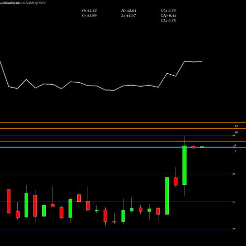Screen dimensions: 246x246
Task: Click the 'O: 41.83' open price value
Action: coord(89,11)
